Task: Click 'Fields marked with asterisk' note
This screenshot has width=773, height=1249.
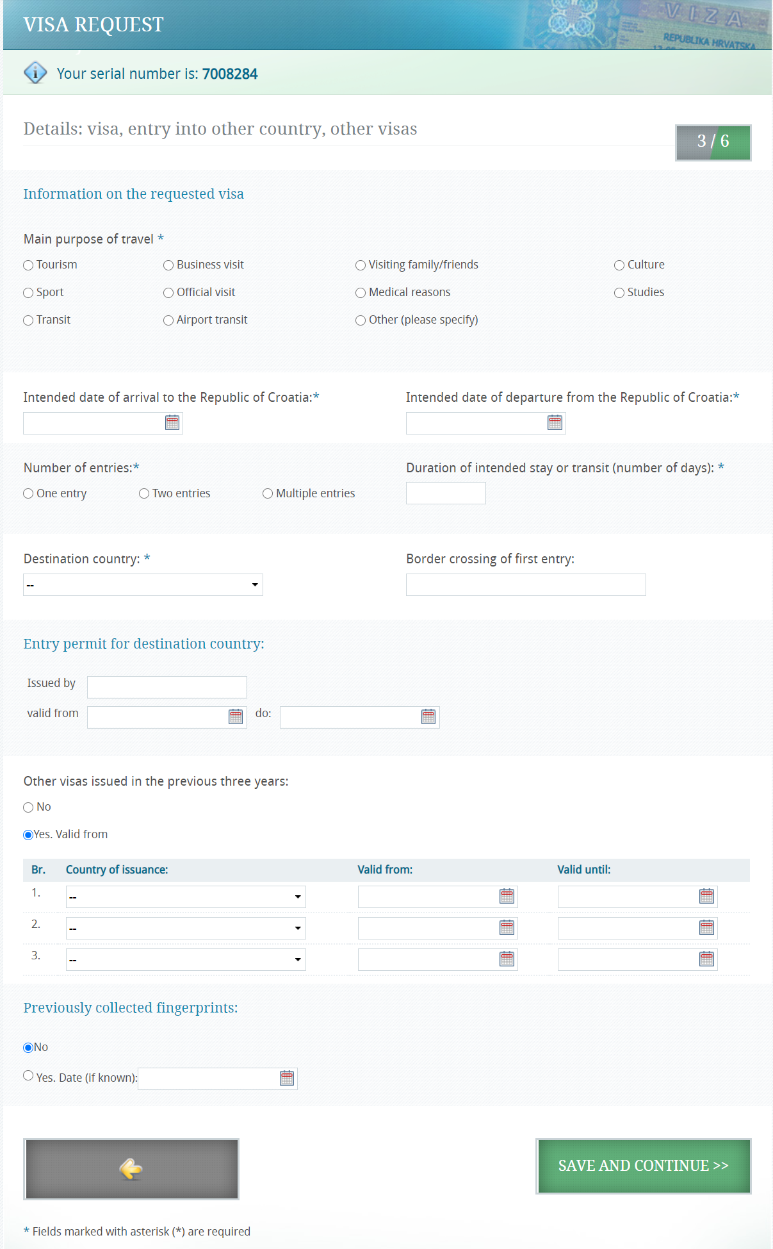Action: click(137, 1231)
